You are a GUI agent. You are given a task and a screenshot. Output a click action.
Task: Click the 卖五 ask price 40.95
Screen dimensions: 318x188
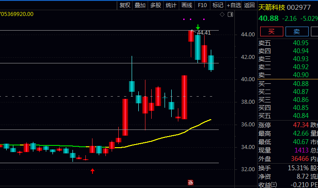(301, 43)
